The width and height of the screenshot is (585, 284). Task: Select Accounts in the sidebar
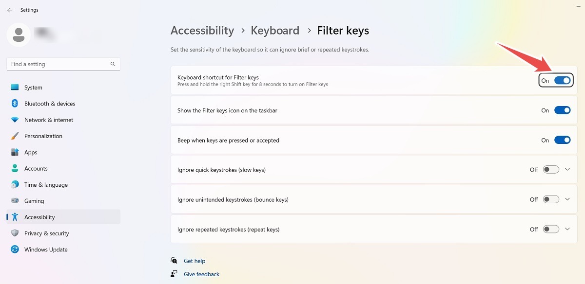[36, 168]
